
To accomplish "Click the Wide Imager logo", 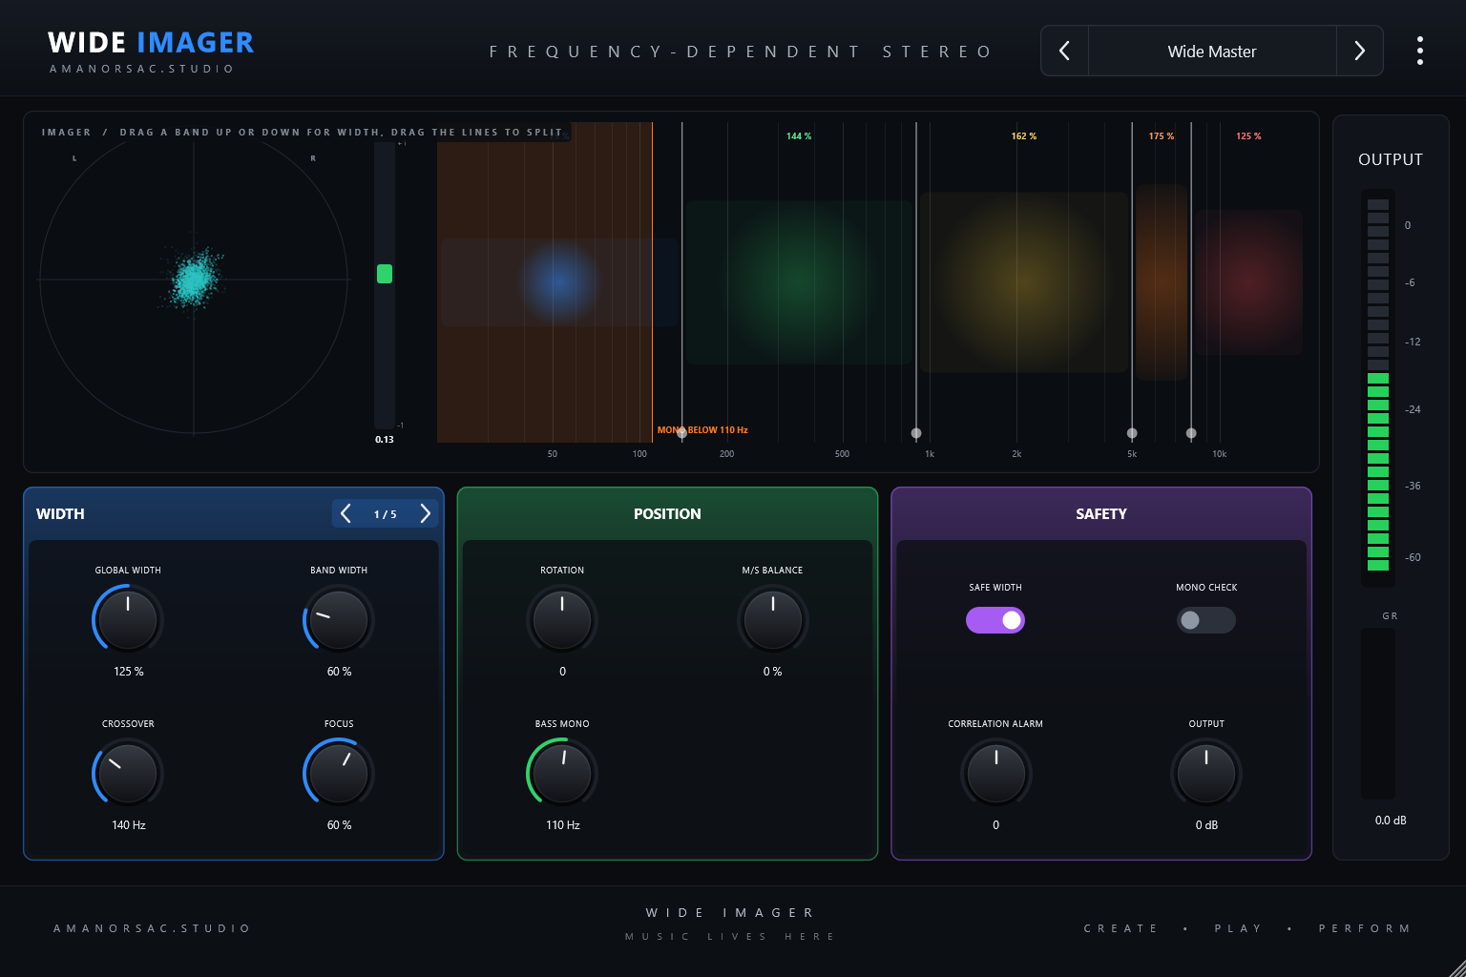I will pyautogui.click(x=151, y=43).
